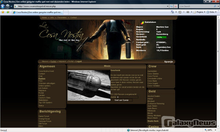Open the zoom level dropdown in status bar
This screenshot has width=220, height=132.
pos(216,130)
